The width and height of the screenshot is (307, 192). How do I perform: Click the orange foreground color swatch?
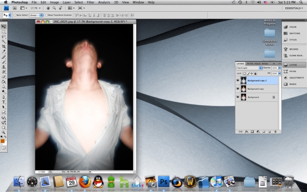point(3,141)
